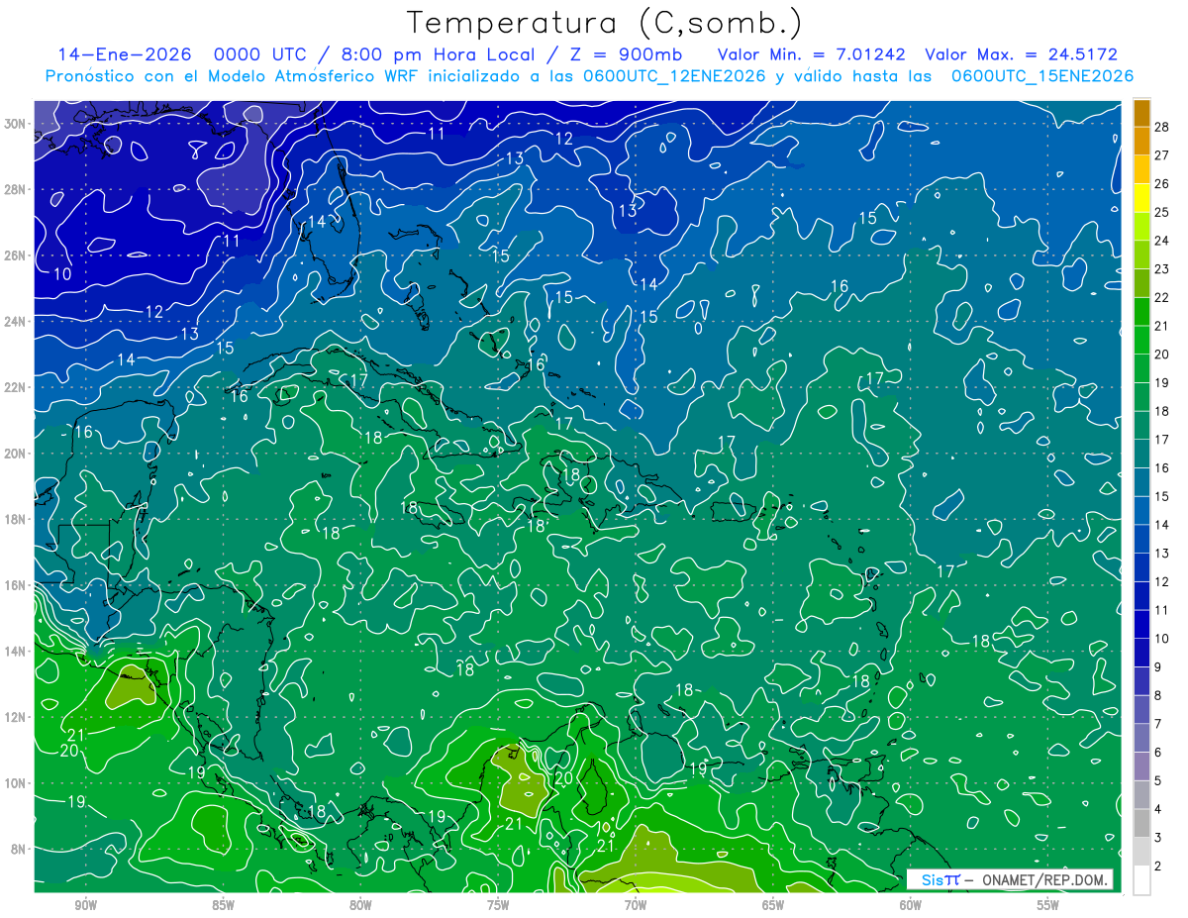This screenshot has width=1188, height=918.
Task: Click legend value 14 on the color bar
Action: [x=1162, y=525]
